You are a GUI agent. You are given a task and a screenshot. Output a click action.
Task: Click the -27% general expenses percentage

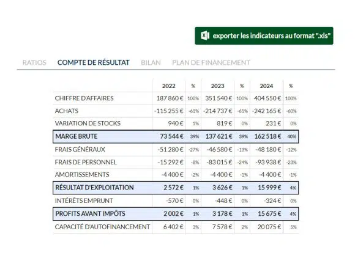[194, 150]
